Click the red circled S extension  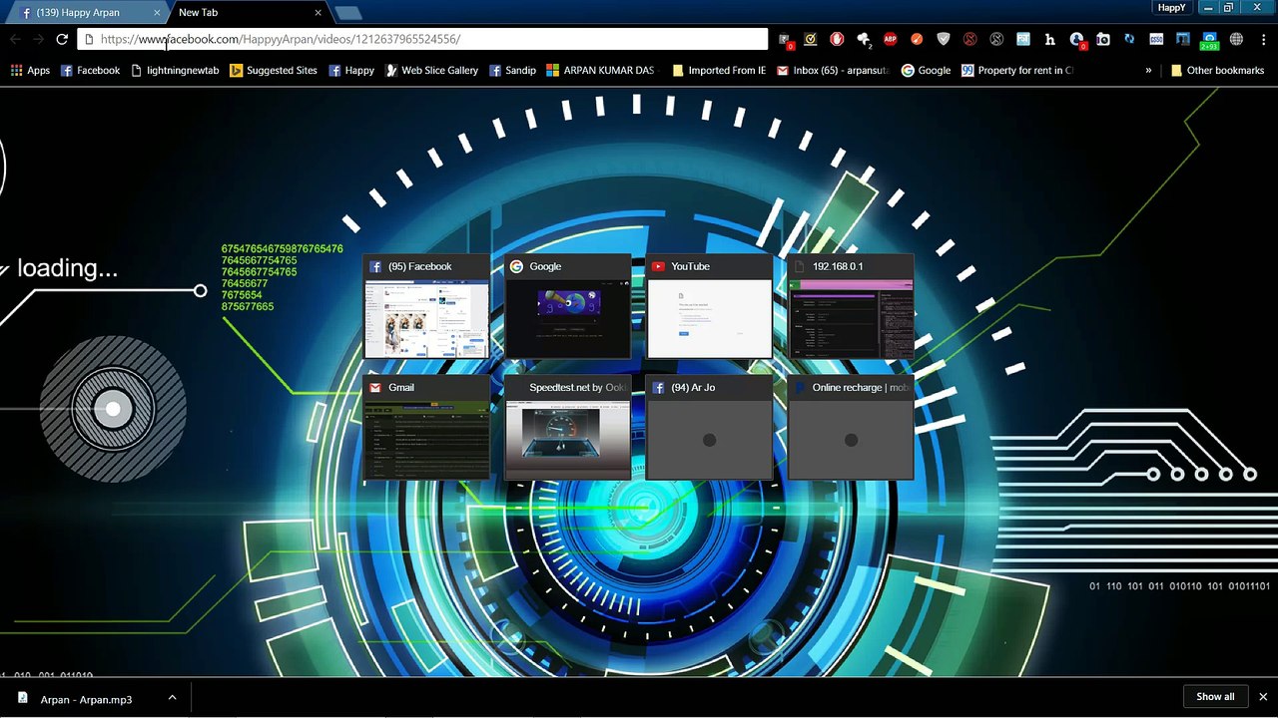pos(969,39)
